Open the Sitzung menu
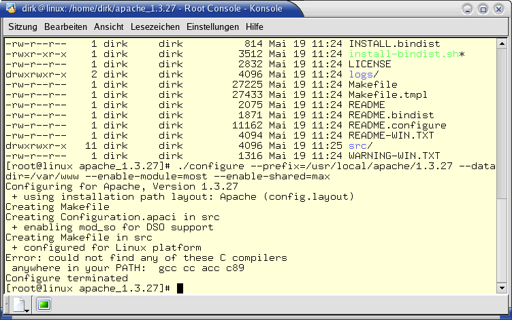Image resolution: width=512 pixels, height=320 pixels. tap(23, 26)
